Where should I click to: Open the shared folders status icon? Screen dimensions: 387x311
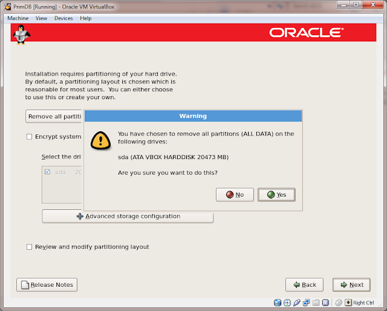pyautogui.click(x=316, y=303)
